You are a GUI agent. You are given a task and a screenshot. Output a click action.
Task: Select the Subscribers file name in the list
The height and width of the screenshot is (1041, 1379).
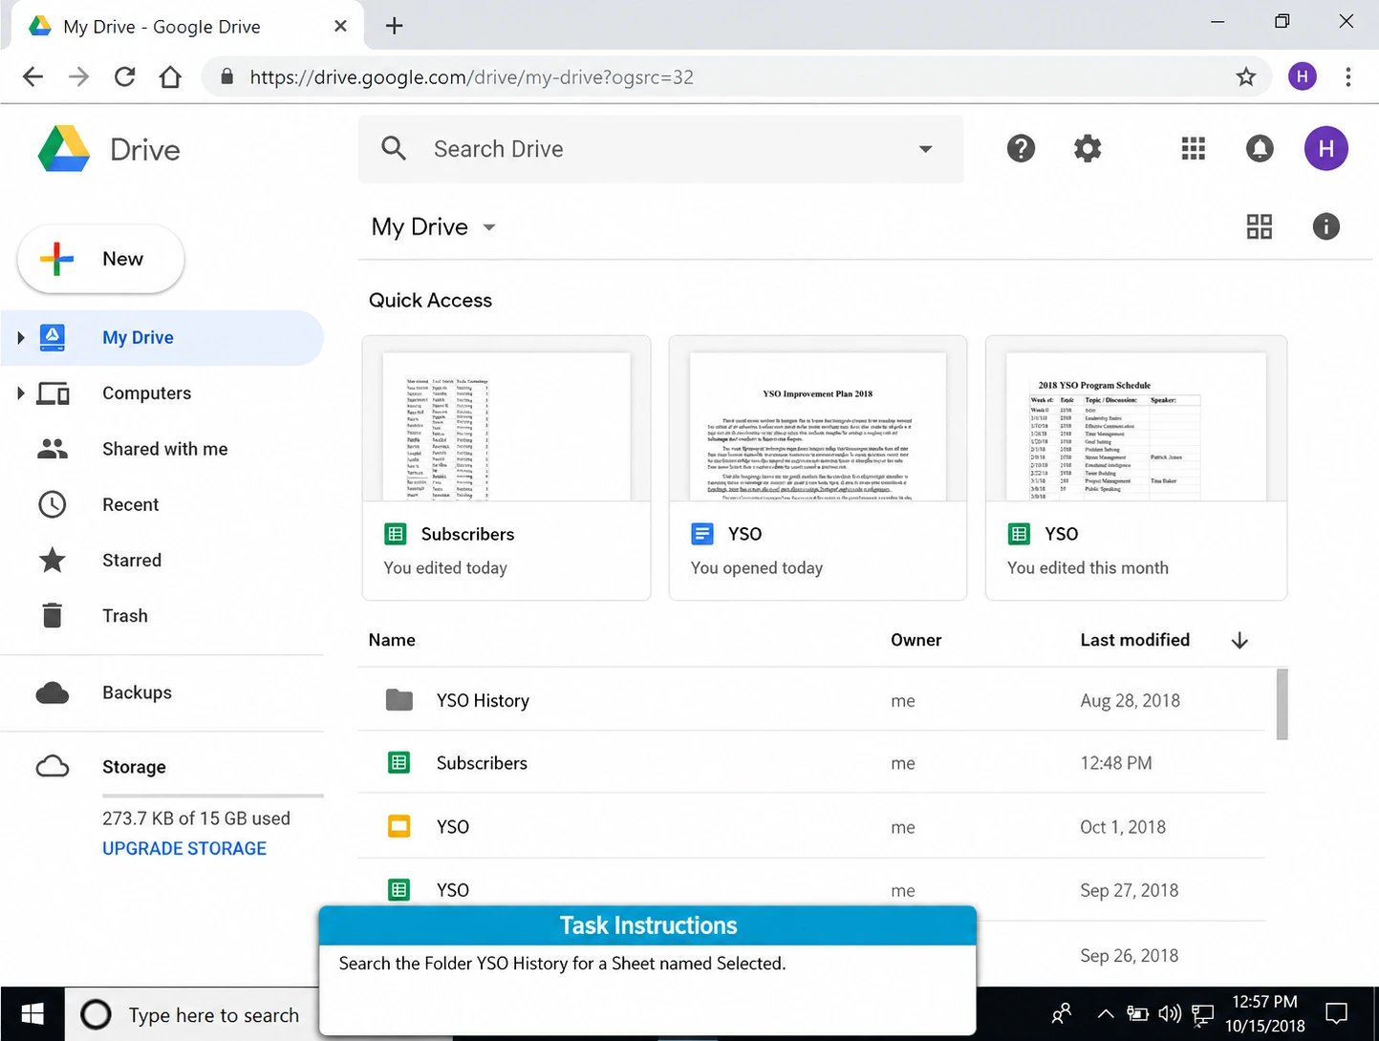(482, 763)
